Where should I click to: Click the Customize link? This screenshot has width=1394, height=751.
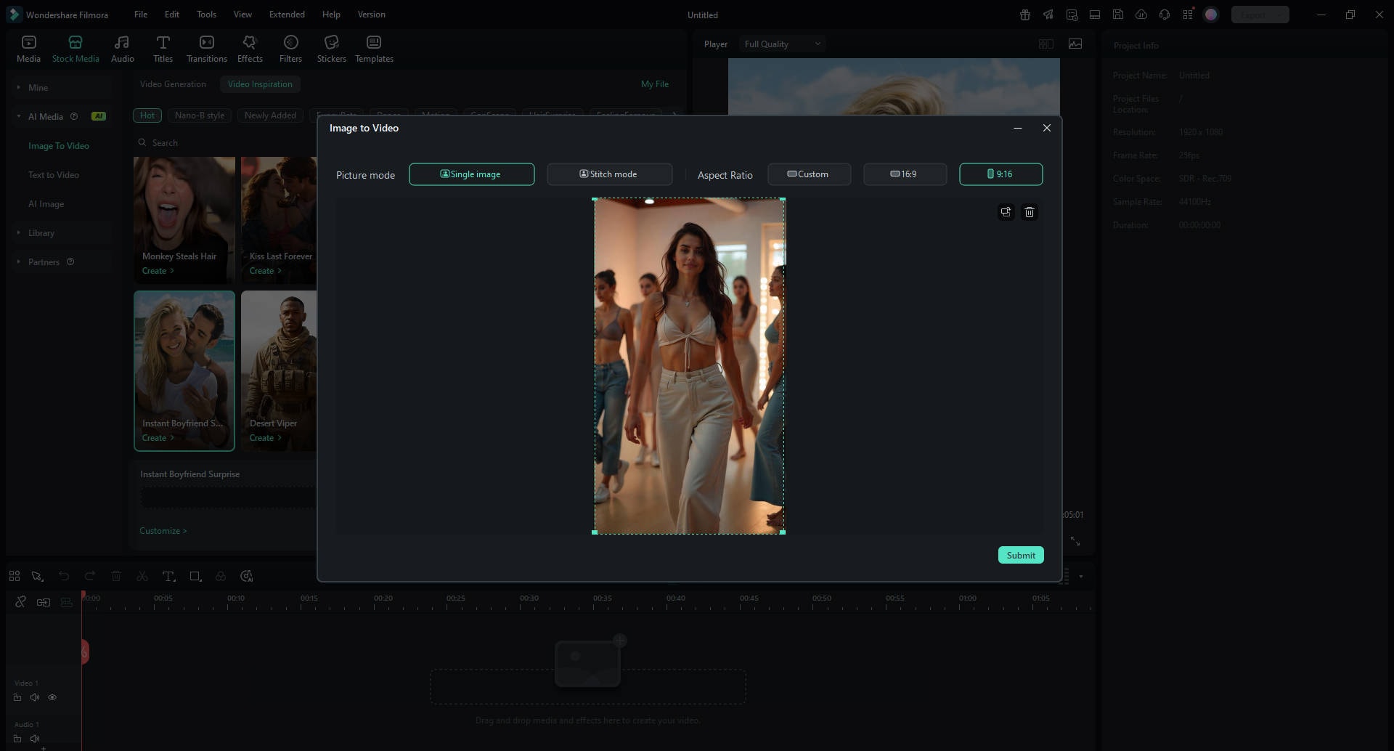tap(163, 531)
